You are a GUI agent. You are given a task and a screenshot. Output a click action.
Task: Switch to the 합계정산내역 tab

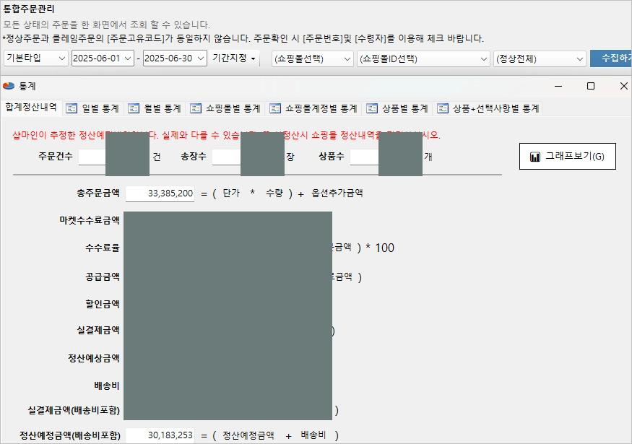point(31,108)
